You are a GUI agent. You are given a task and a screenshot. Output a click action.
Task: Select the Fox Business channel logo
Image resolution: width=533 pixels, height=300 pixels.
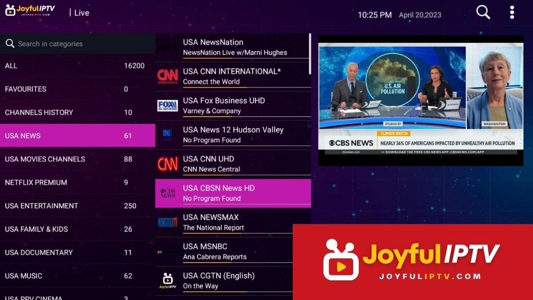167,106
